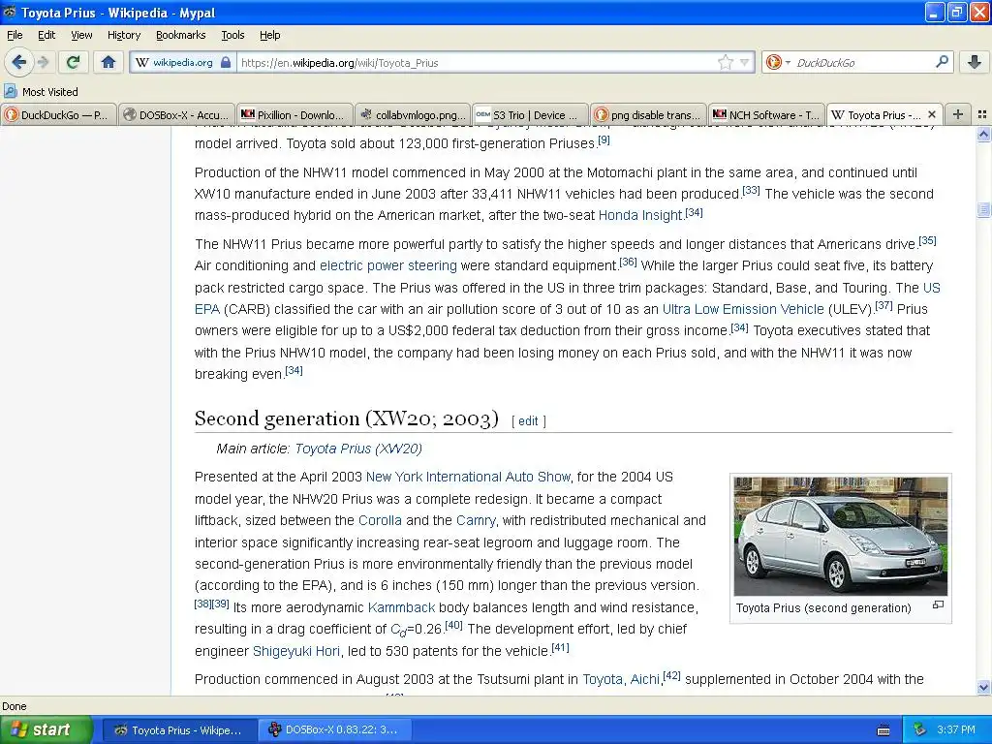
Task: Follow the Shigeyuki Hori link
Action: pyautogui.click(x=296, y=652)
